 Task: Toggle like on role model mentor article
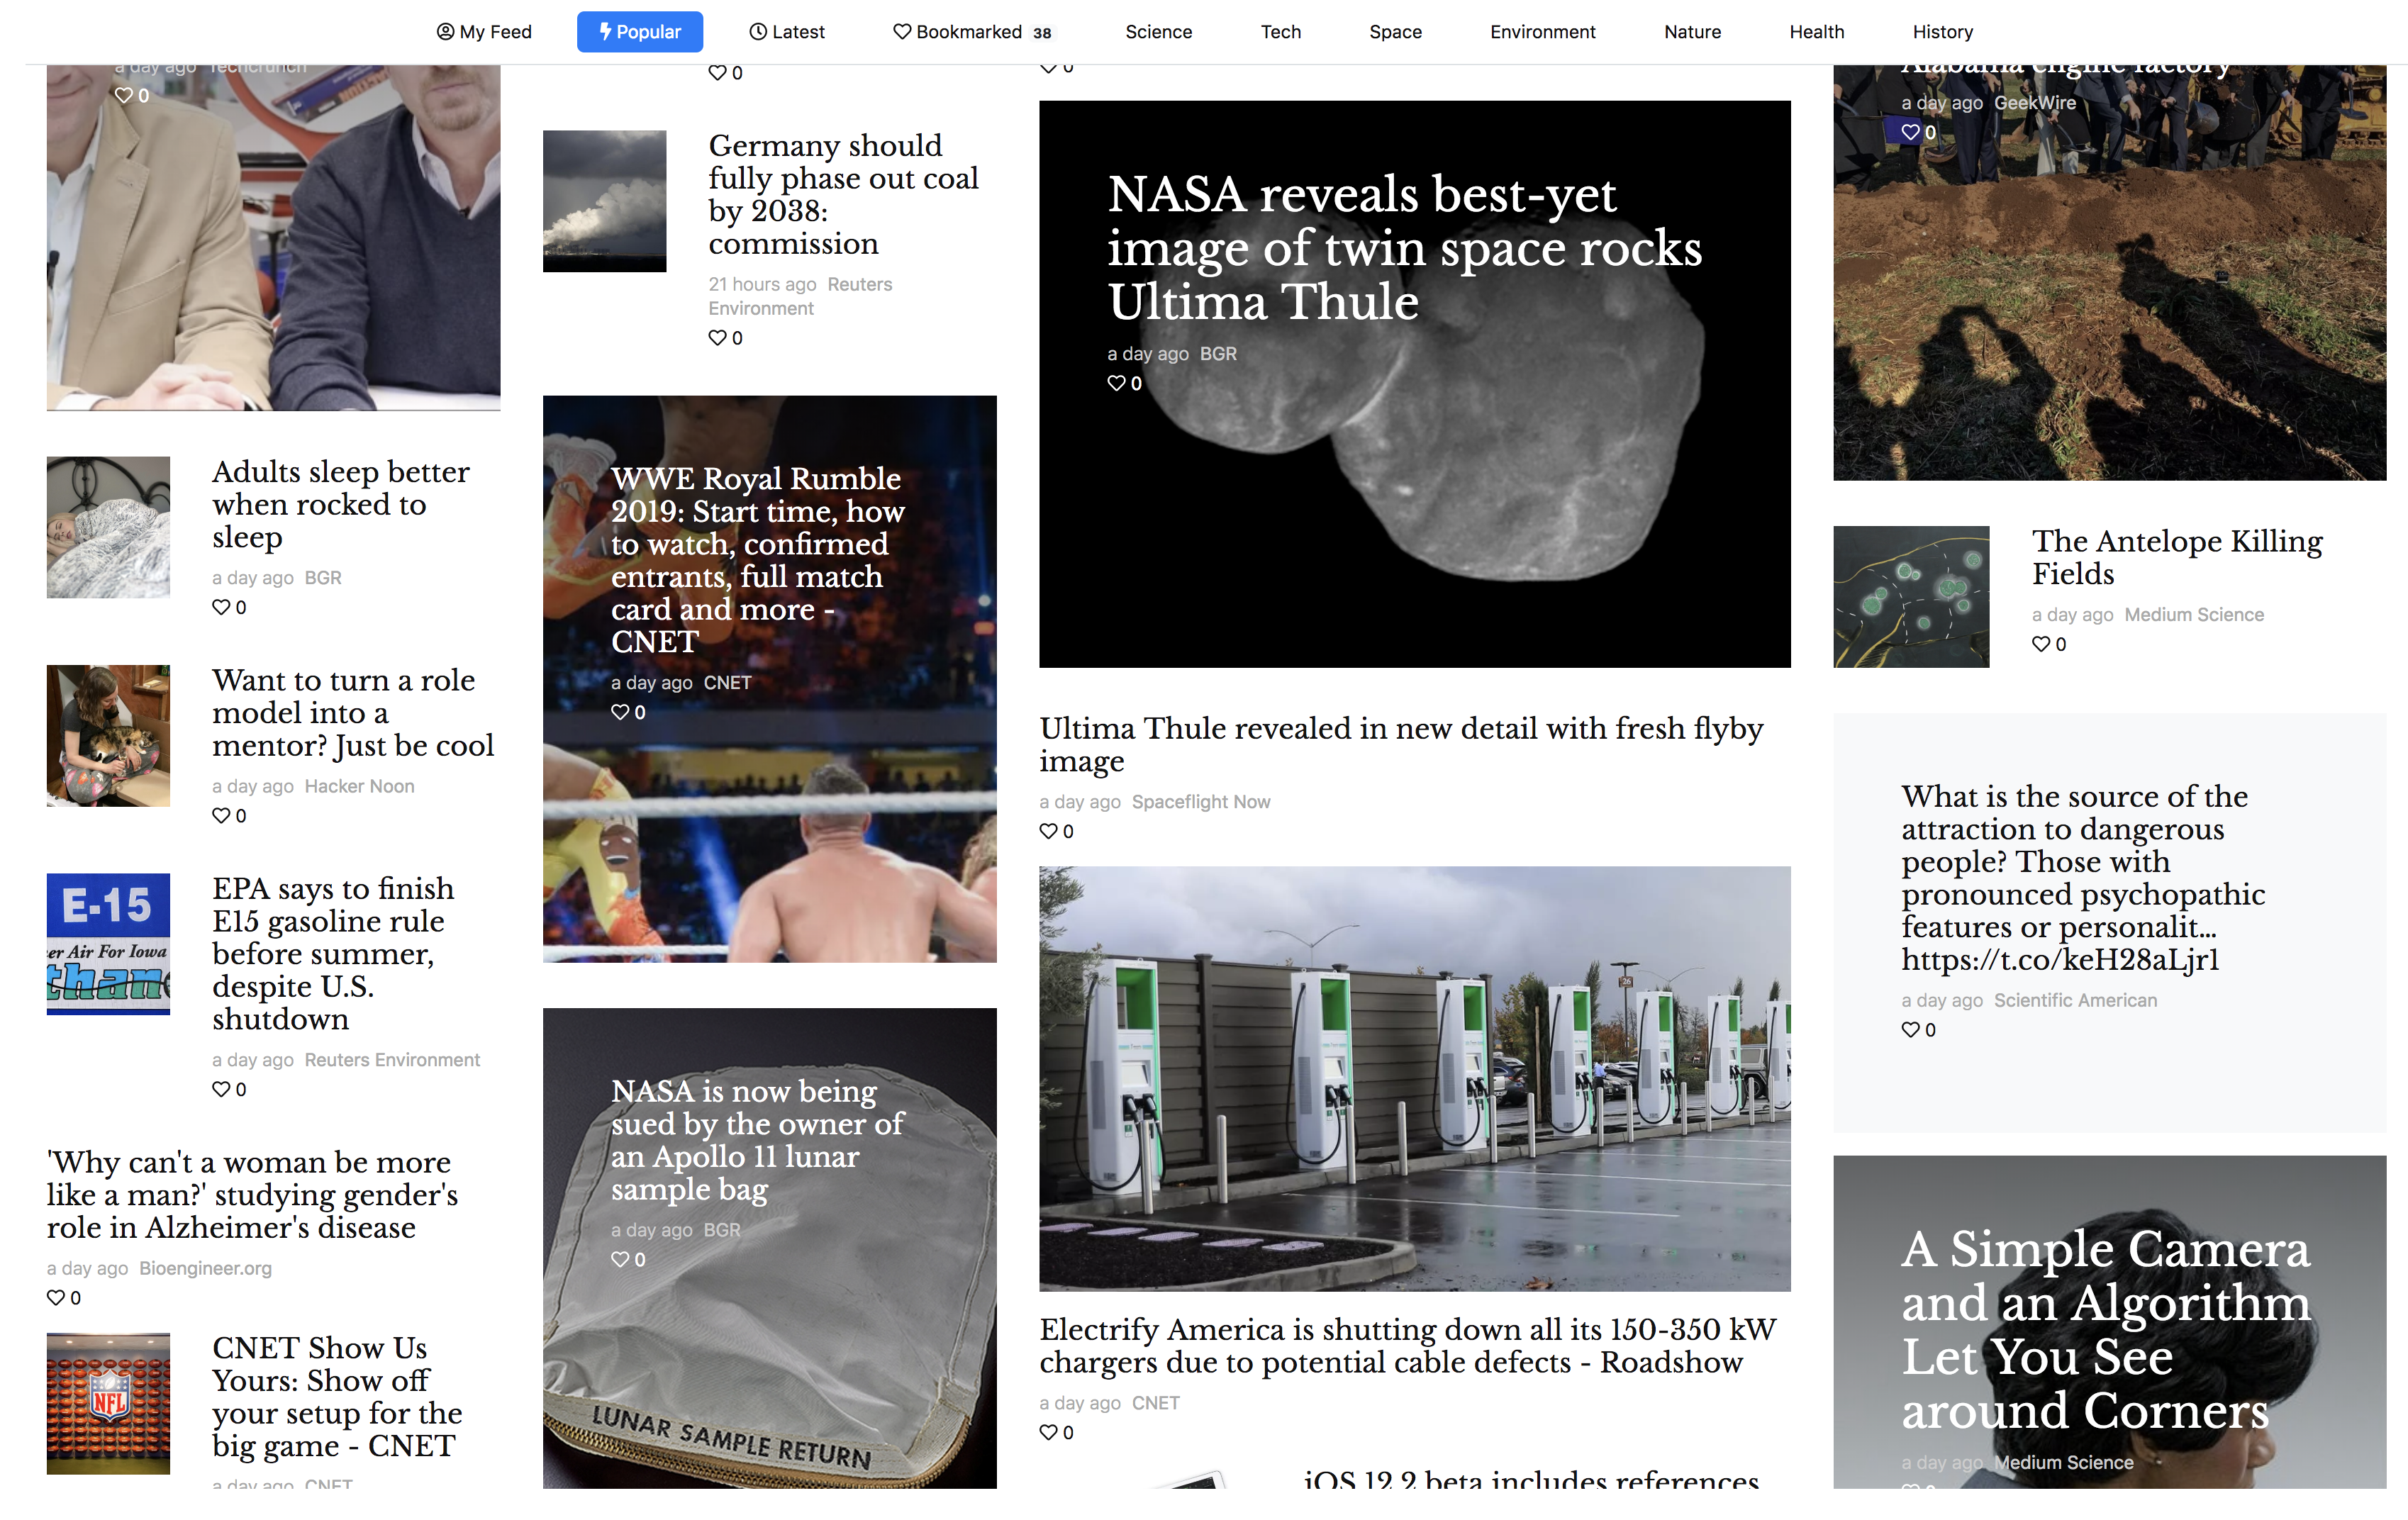(221, 815)
